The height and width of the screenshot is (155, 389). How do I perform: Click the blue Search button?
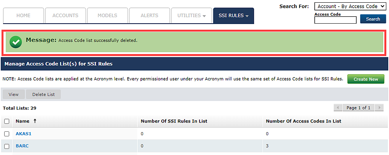pos(373,19)
